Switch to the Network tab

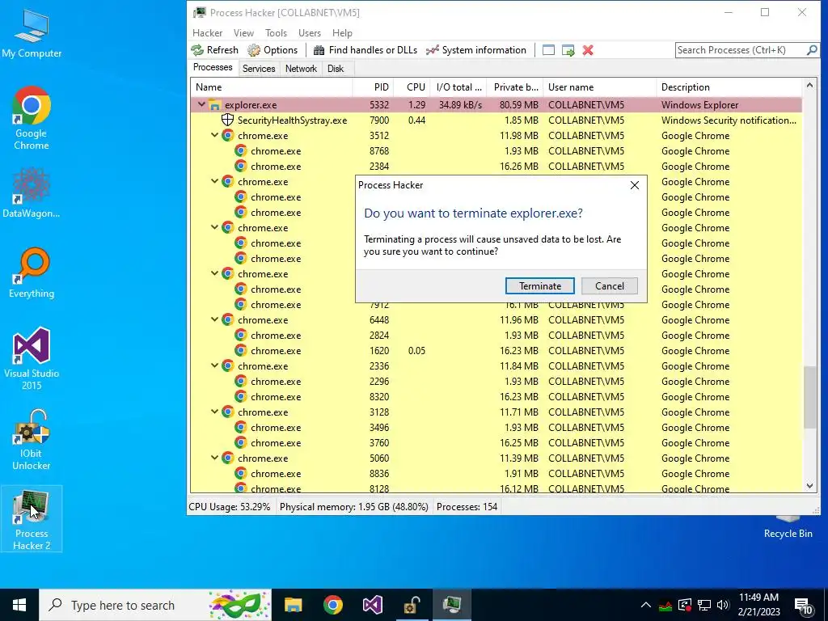pos(301,69)
